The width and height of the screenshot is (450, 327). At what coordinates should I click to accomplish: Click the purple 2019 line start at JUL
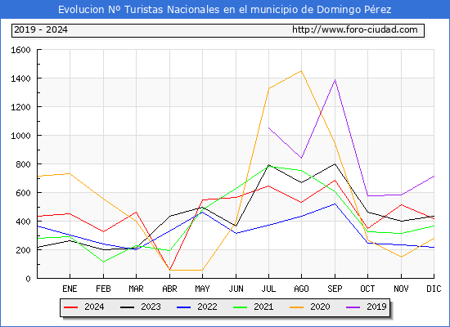click(268, 128)
